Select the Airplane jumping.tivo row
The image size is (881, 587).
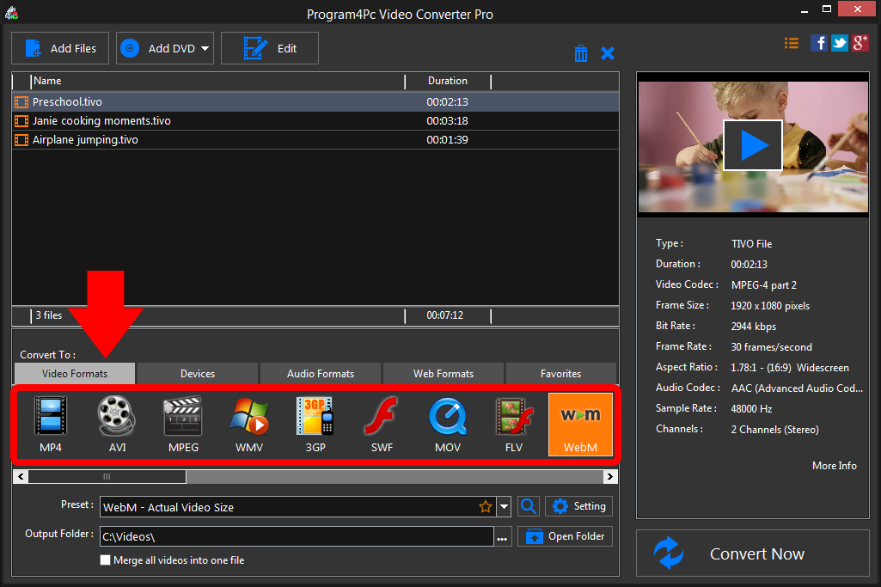coord(315,140)
